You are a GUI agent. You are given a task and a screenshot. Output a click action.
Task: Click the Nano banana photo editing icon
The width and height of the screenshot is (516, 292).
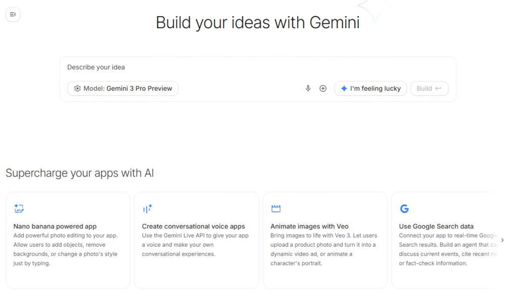[19, 208]
